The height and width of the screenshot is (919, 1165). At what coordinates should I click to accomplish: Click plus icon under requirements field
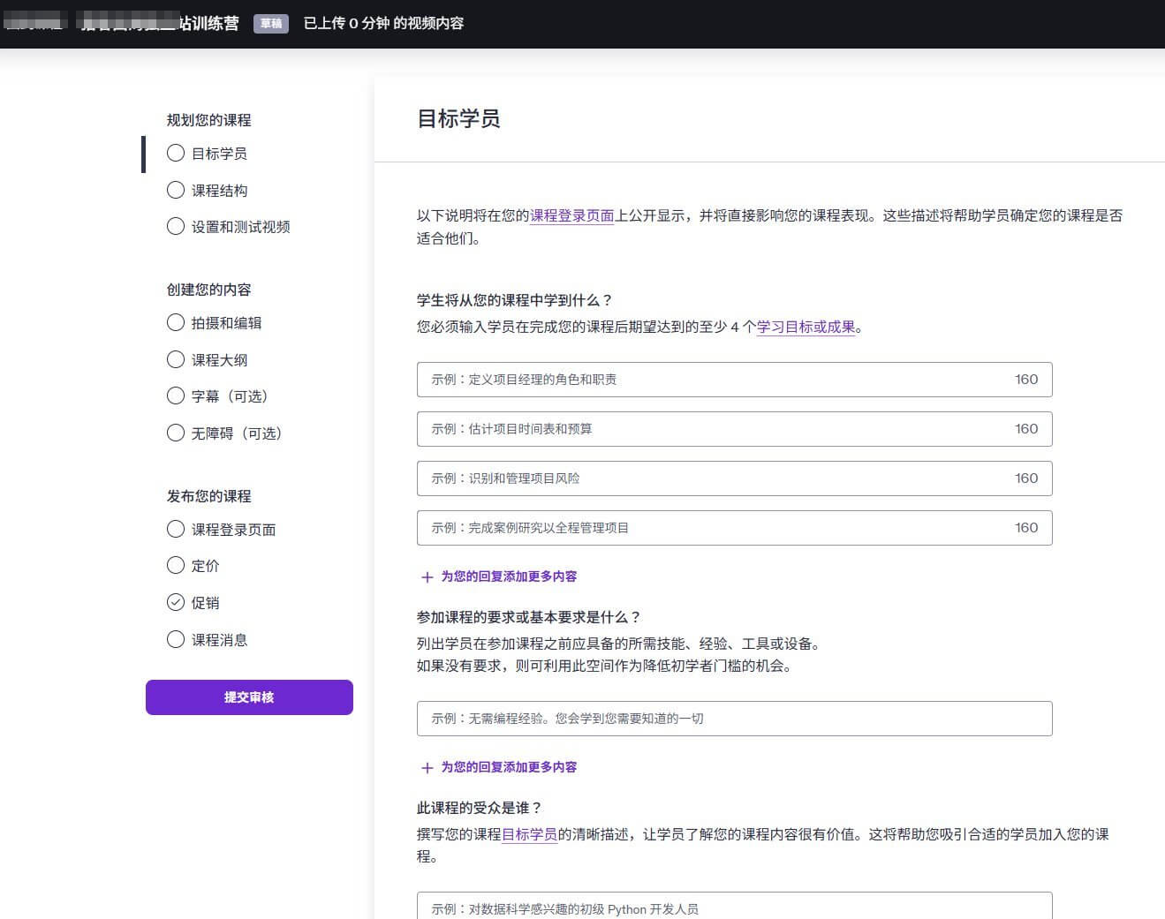(x=427, y=768)
